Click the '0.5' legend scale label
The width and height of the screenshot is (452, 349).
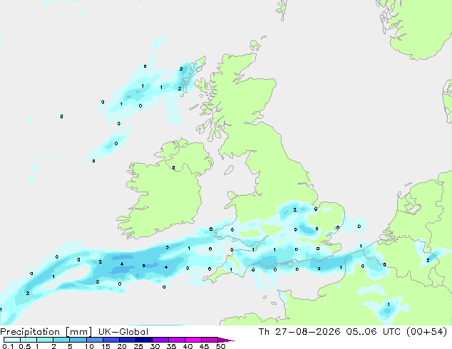click(25, 346)
